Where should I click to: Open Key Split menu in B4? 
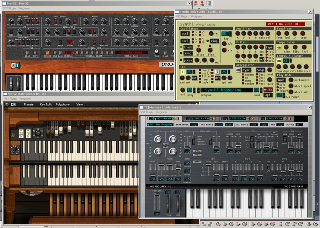tap(46, 104)
